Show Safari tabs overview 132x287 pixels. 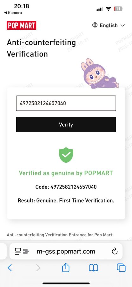click(121, 268)
